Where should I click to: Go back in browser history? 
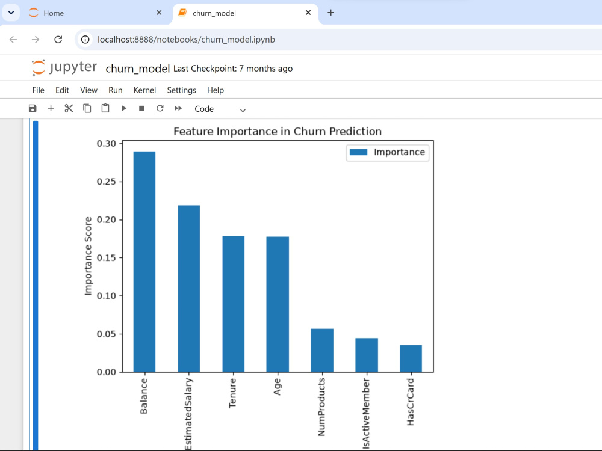pyautogui.click(x=13, y=40)
